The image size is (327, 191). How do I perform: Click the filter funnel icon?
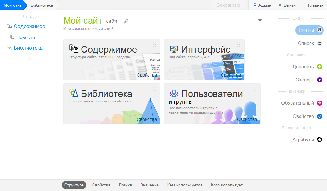click(260, 20)
